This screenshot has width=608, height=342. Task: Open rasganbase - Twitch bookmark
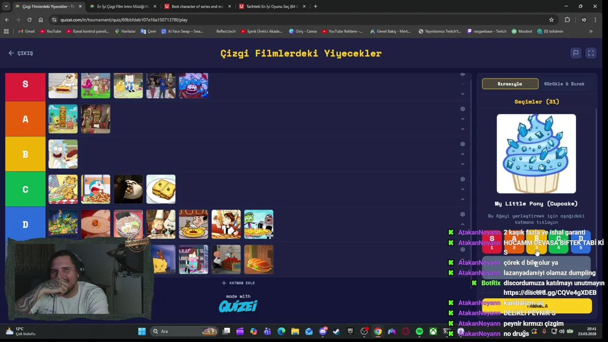(x=487, y=31)
